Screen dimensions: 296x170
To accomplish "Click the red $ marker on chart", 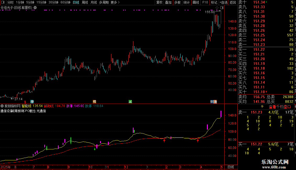I will (25, 102).
